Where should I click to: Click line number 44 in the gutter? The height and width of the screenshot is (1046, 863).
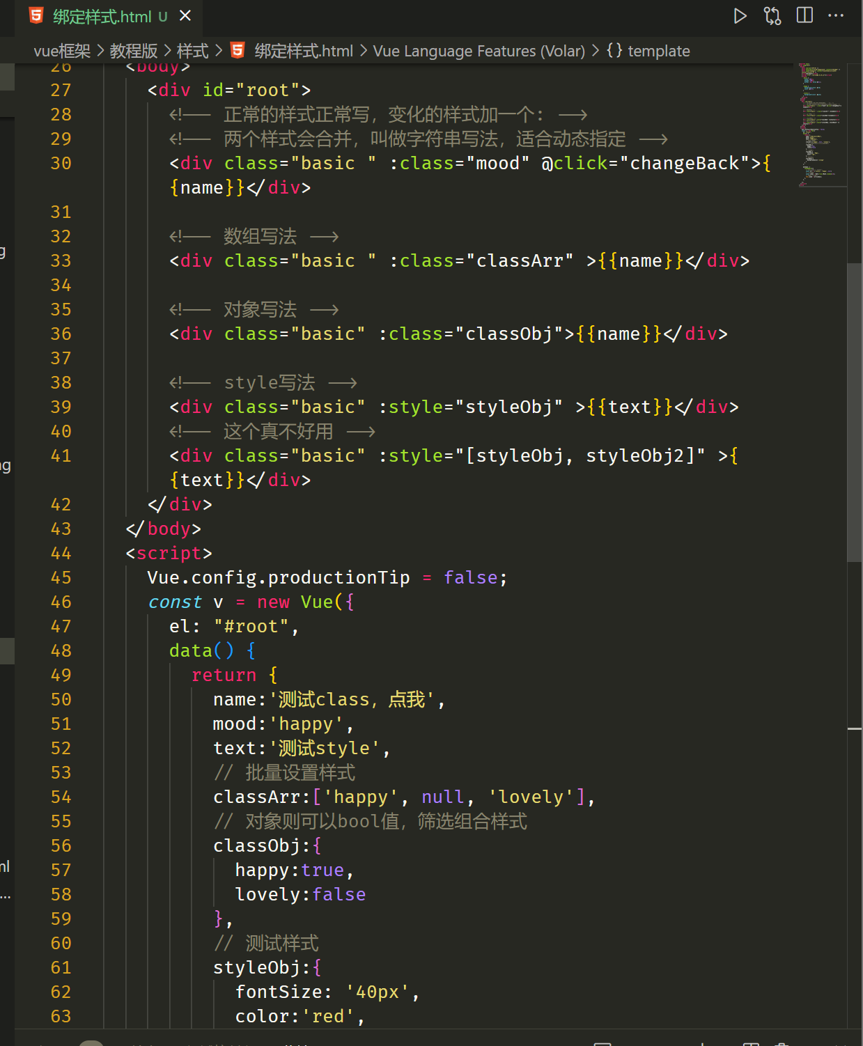pos(61,553)
